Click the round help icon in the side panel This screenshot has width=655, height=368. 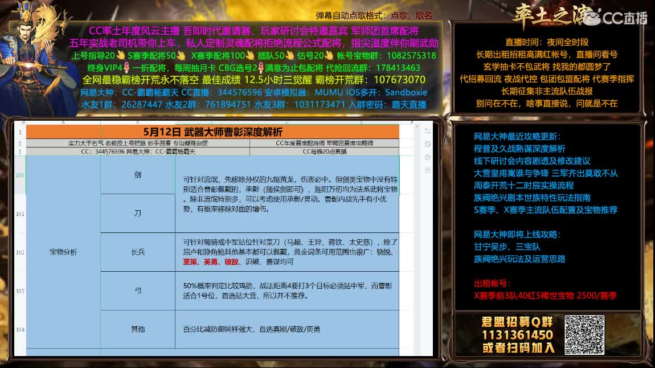[x=427, y=157]
